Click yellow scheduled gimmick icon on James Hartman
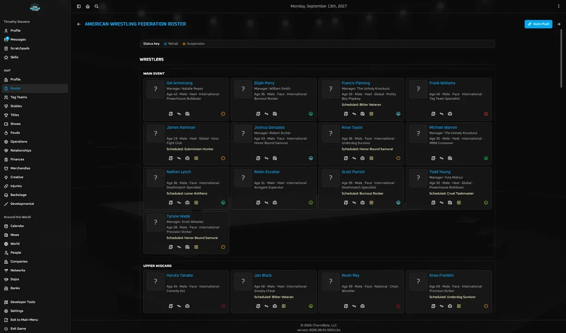This screenshot has height=333, width=566. 196,158
